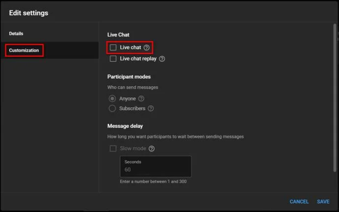The image size is (339, 212).
Task: Click the help icon beside Subscribers
Action: tap(151, 108)
